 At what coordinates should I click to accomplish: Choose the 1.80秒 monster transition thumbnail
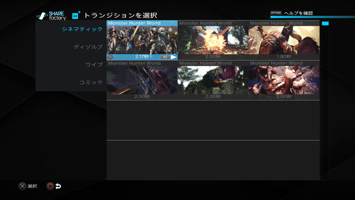pos(284,40)
